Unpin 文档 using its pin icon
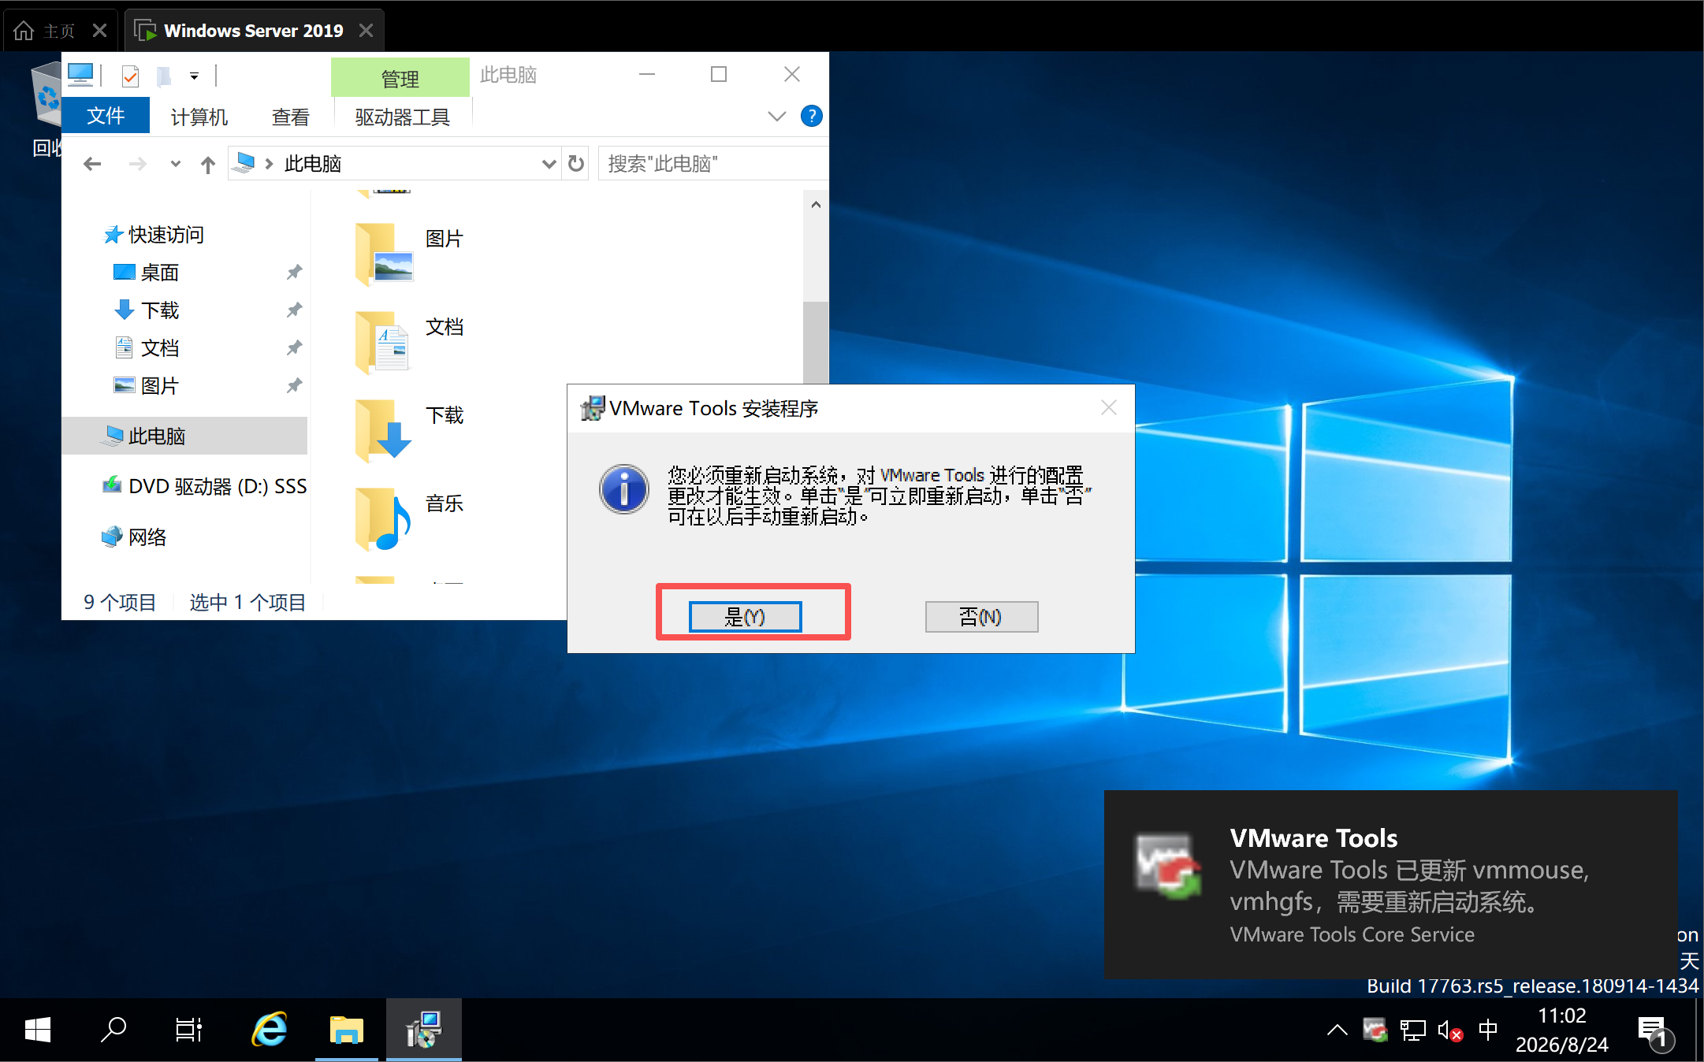 (294, 348)
